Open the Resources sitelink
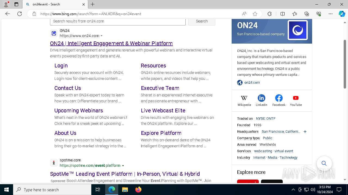Viewport: 348px width, 195px height. pos(153,66)
